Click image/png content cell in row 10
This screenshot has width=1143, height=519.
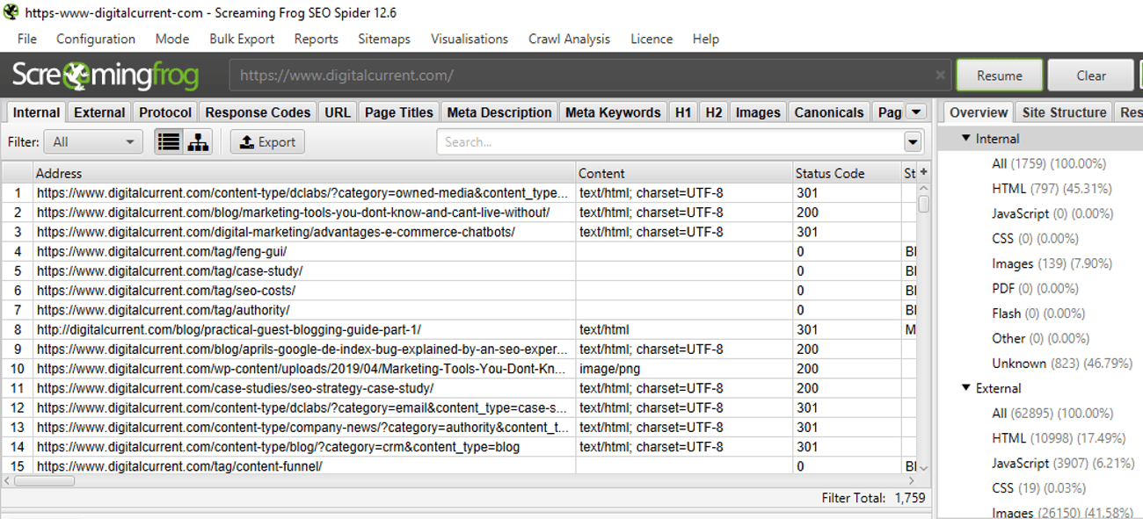pos(685,369)
